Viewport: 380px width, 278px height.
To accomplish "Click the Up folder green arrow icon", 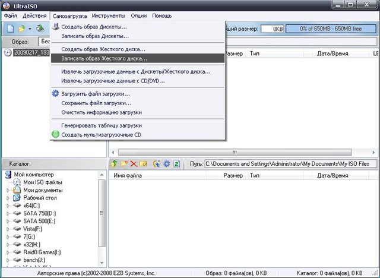I will 114,164.
